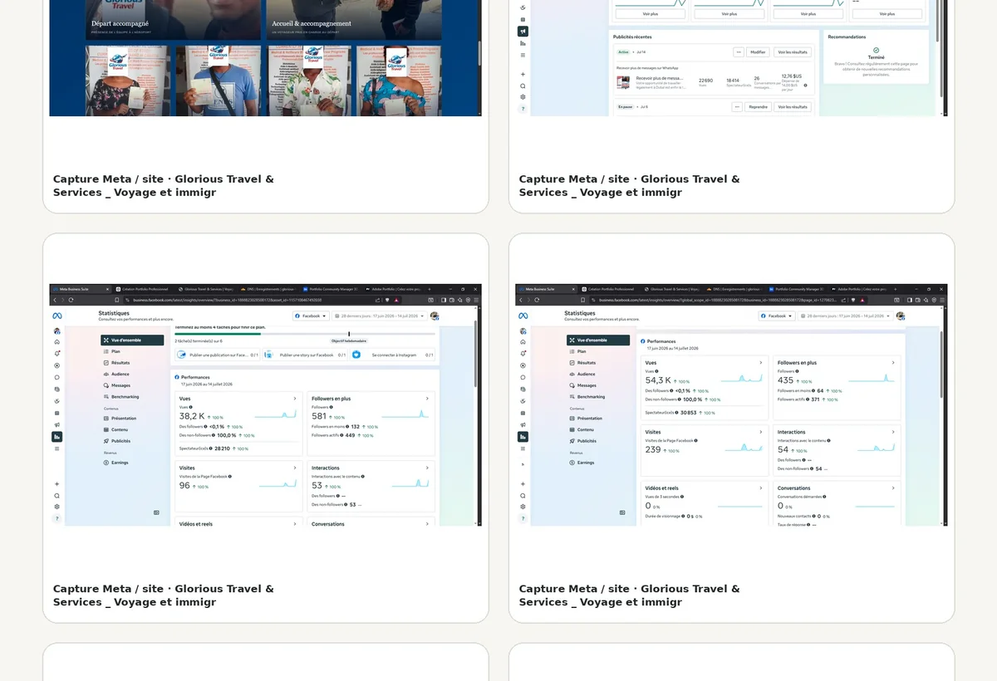In the 38,2 K screenshot, expand the Vues card chevron
Viewport: 997px width, 681px height.
[x=295, y=399]
